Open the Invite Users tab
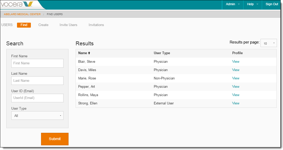The width and height of the screenshot is (283, 150). [68, 25]
